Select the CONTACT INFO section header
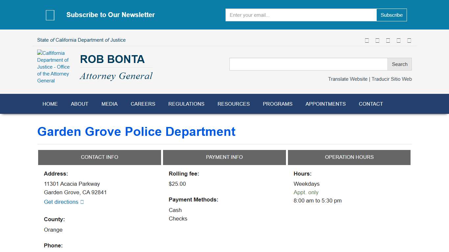 (99, 157)
